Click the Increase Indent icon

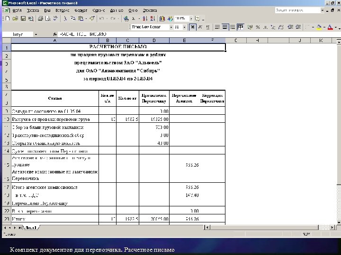pos(298,27)
